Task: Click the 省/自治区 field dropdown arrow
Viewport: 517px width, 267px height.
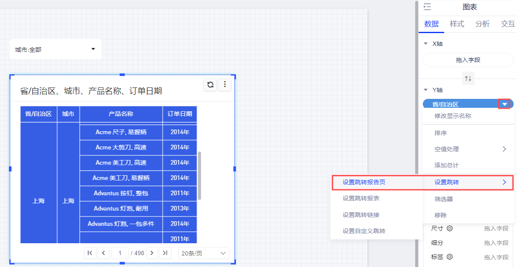Action: point(504,104)
